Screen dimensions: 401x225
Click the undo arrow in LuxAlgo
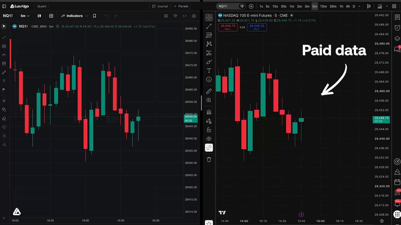[106, 16]
